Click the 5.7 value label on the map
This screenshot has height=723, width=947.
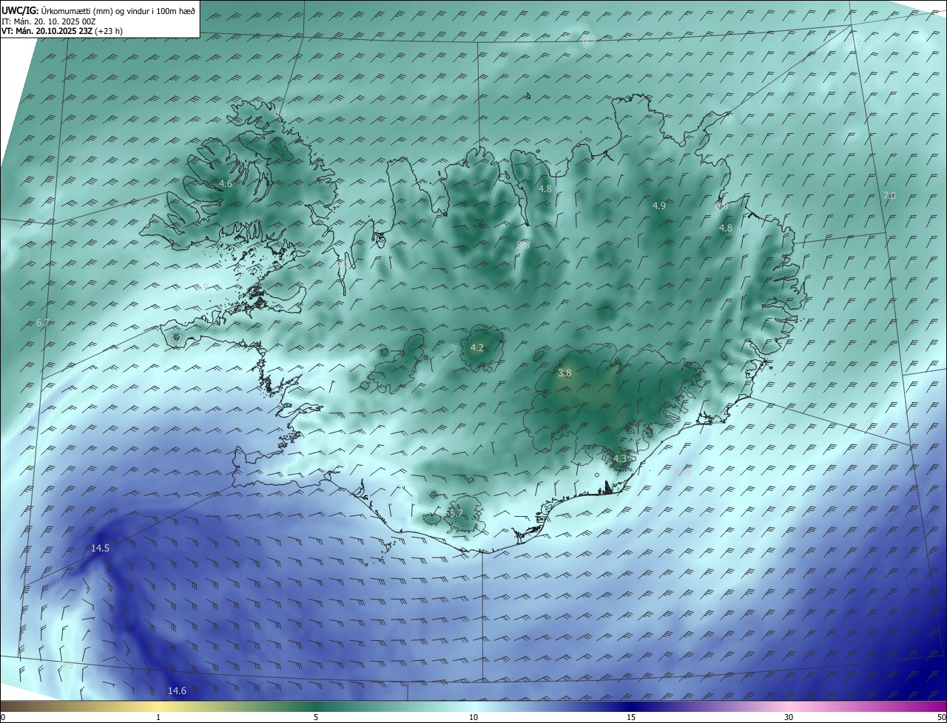click(456, 512)
